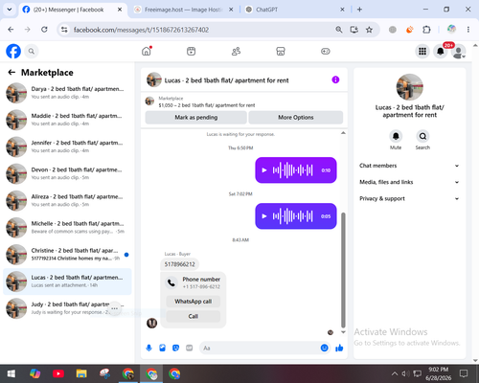Click Mark as pending button
Screen dimensions: 479x383
(x=196, y=118)
